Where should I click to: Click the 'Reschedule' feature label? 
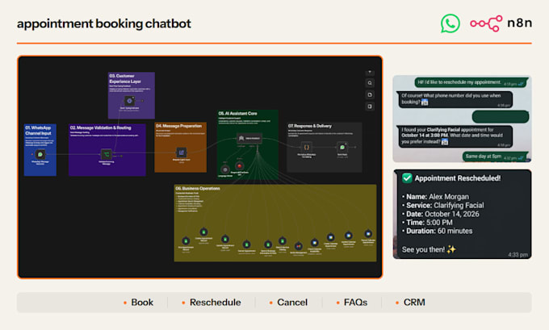(216, 303)
